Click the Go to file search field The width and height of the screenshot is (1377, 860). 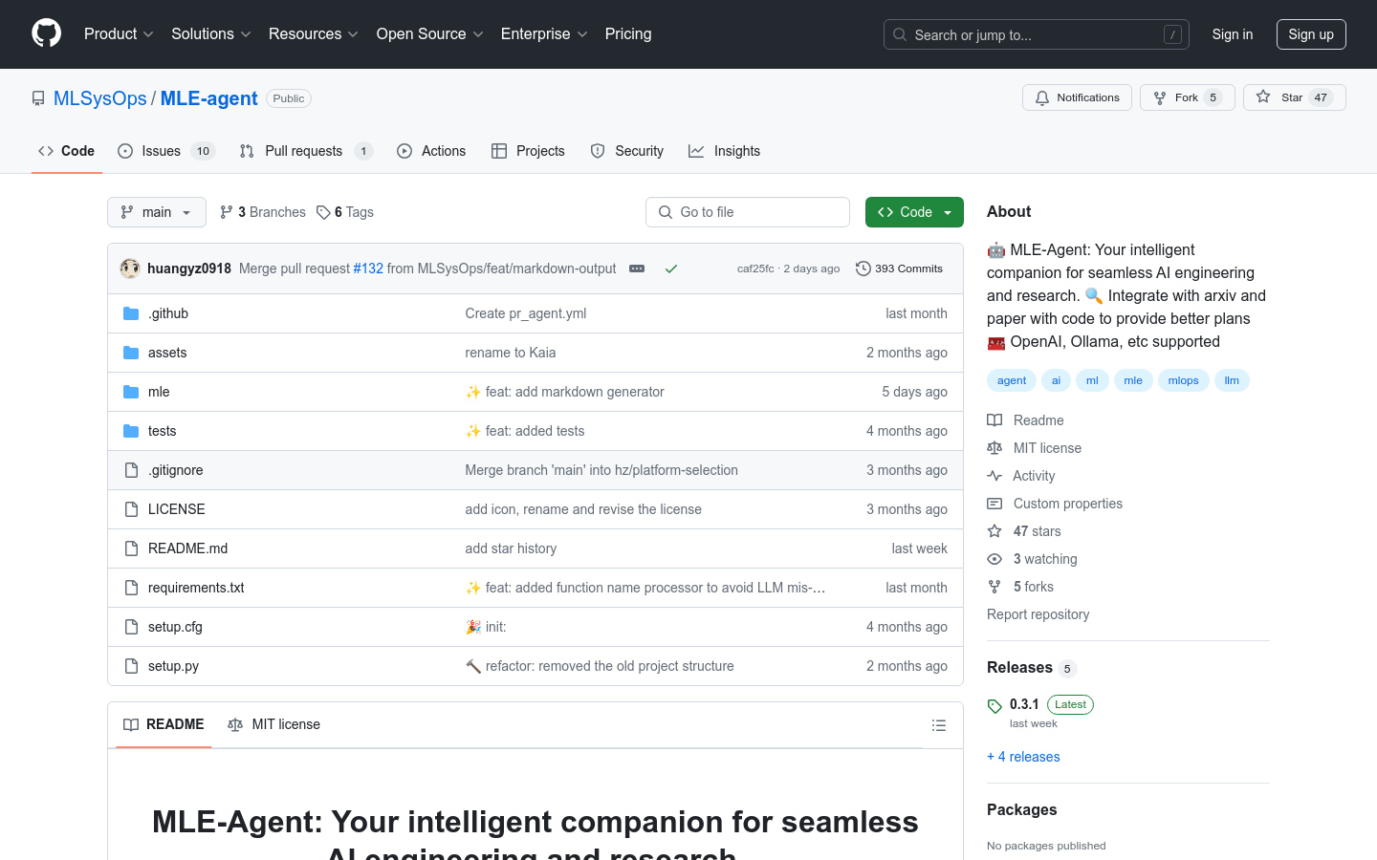748,212
